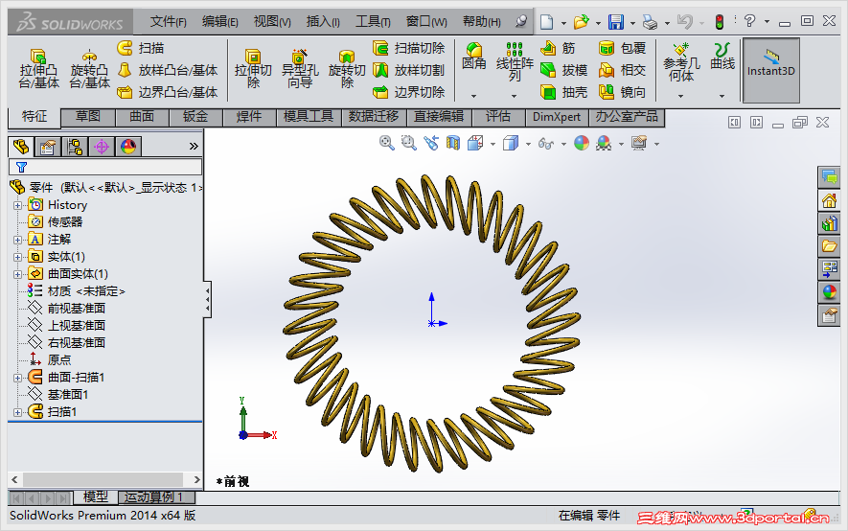Viewport: 848px width, 531px height.
Task: Click 扫描切除 swept cut tool
Action: [x=409, y=48]
